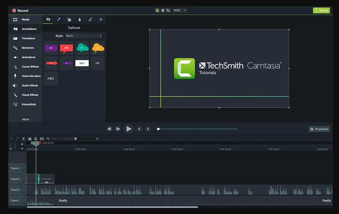Choose the purple arrow callout
Image resolution: width=339 pixels, height=214 pixels.
point(67,63)
